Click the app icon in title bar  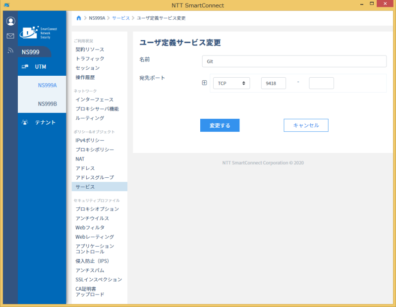pyautogui.click(x=7, y=5)
